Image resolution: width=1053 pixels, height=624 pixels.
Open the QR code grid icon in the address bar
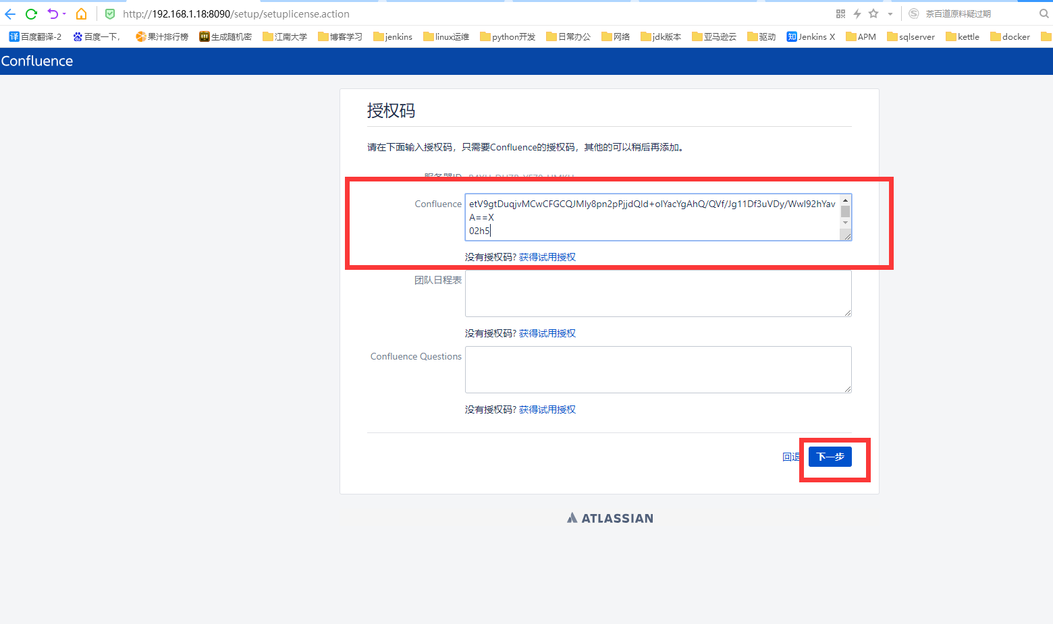pyautogui.click(x=840, y=13)
